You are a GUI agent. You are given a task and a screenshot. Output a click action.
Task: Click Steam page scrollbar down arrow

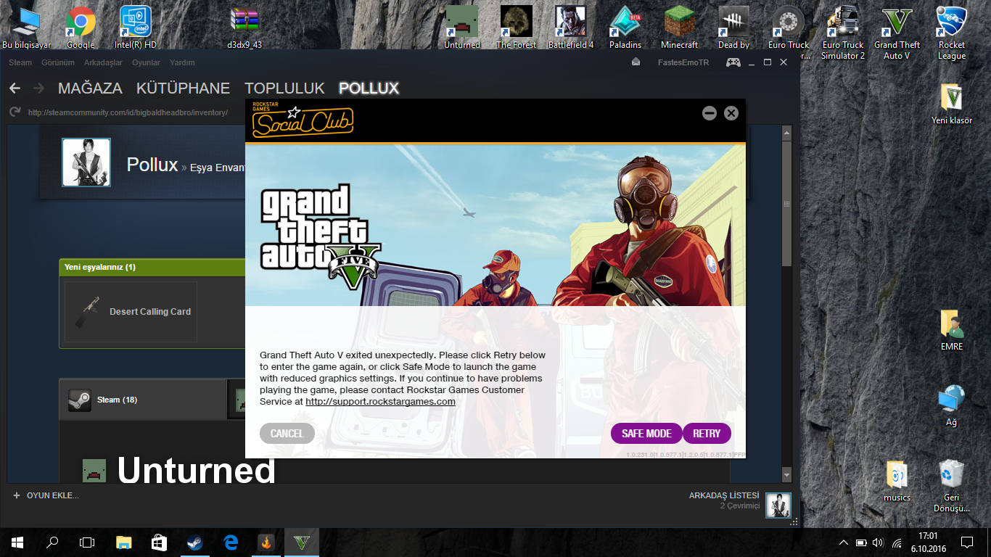(786, 475)
